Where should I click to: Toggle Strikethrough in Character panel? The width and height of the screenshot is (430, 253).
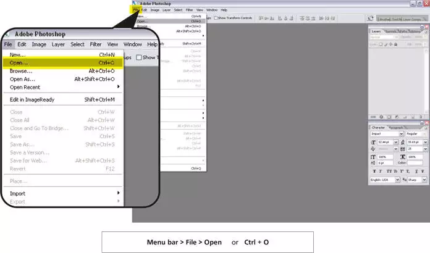pyautogui.click(x=423, y=171)
